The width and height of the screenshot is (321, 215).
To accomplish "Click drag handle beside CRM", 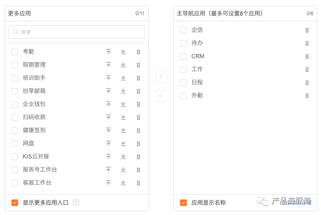I will [x=307, y=57].
